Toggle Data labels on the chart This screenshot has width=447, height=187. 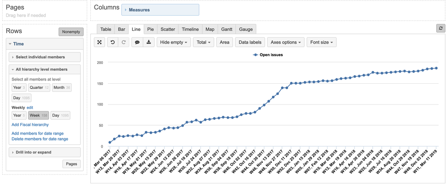click(250, 42)
